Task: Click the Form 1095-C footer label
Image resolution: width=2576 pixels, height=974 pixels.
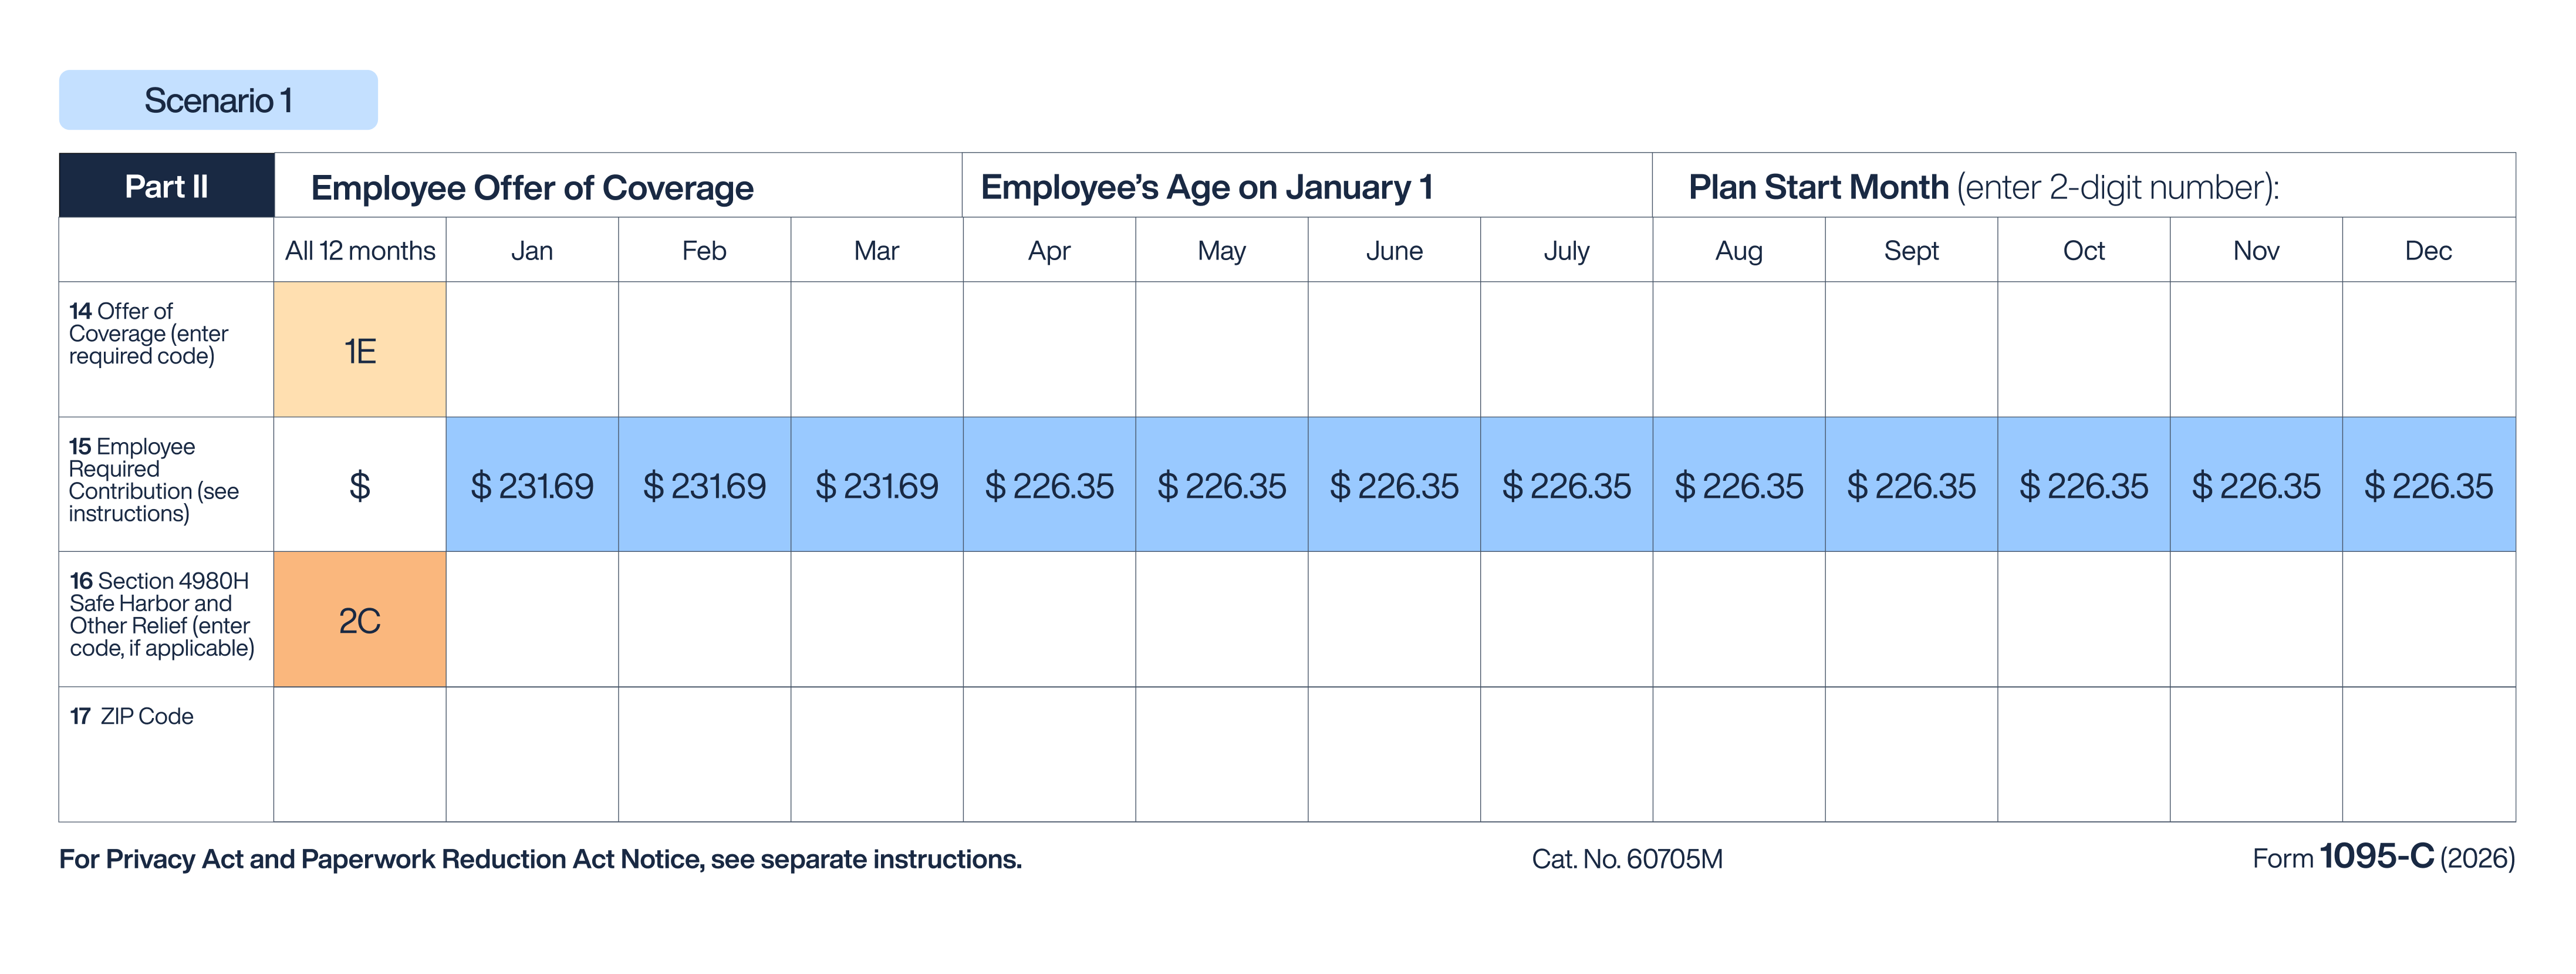Action: 2382,857
